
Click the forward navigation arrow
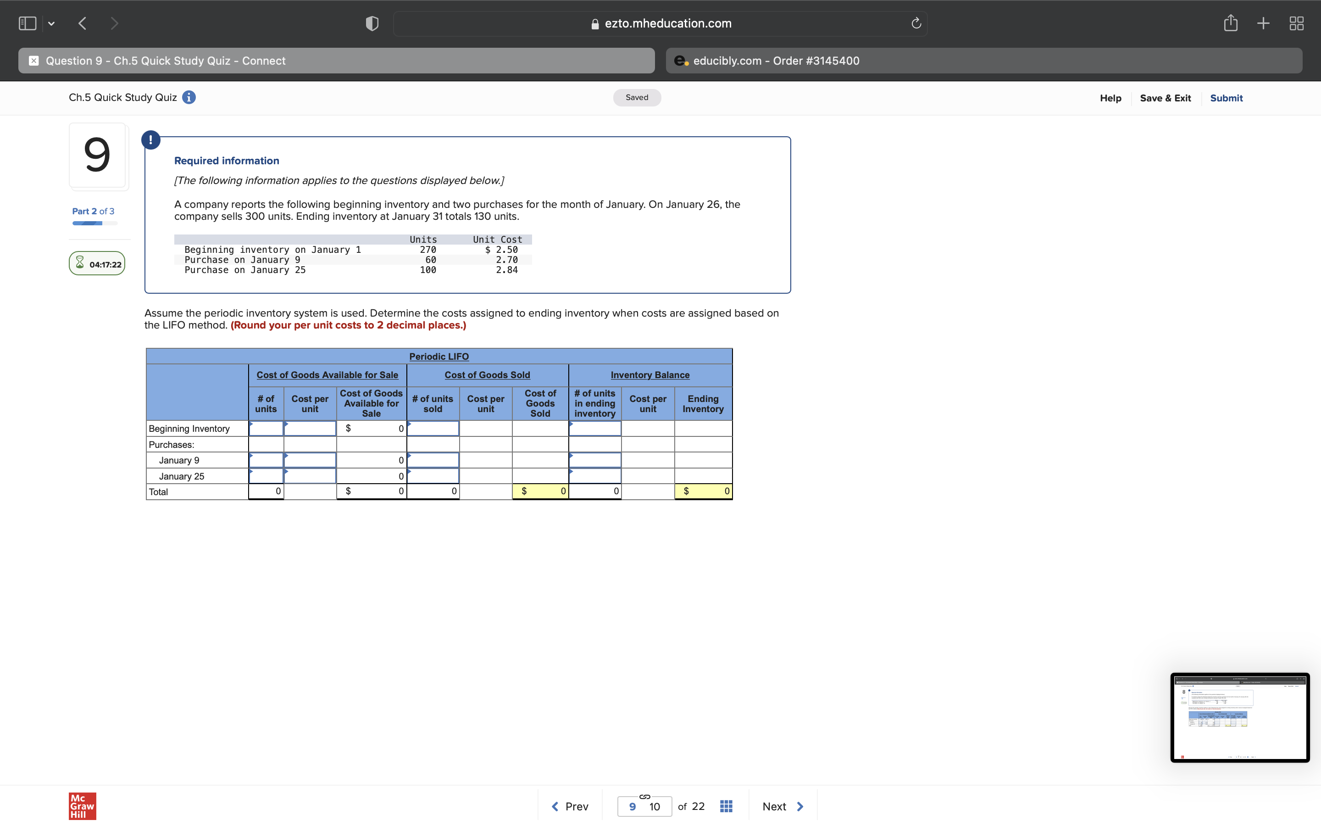(115, 23)
